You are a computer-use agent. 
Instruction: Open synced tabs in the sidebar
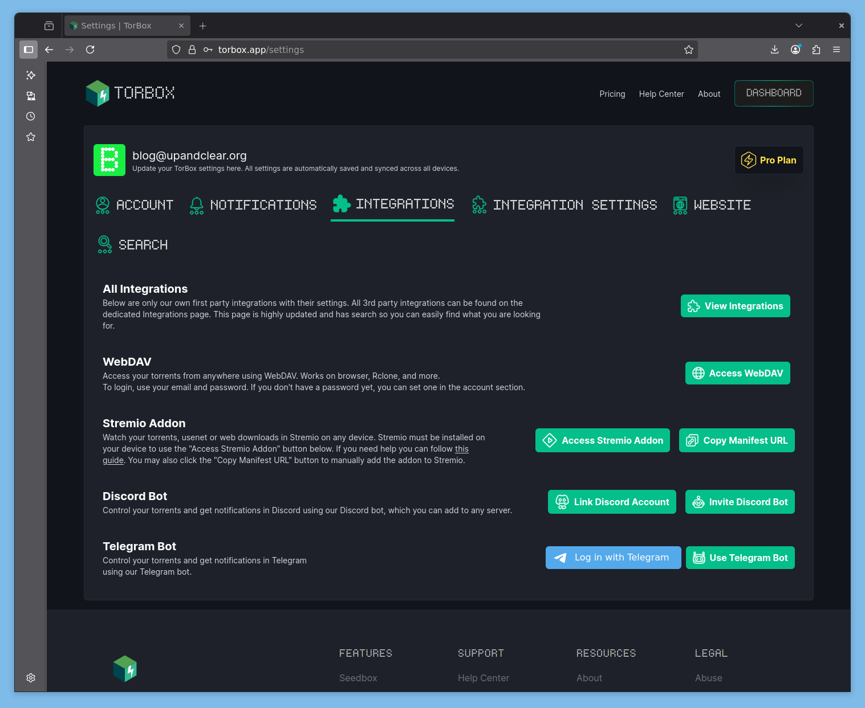tap(31, 96)
